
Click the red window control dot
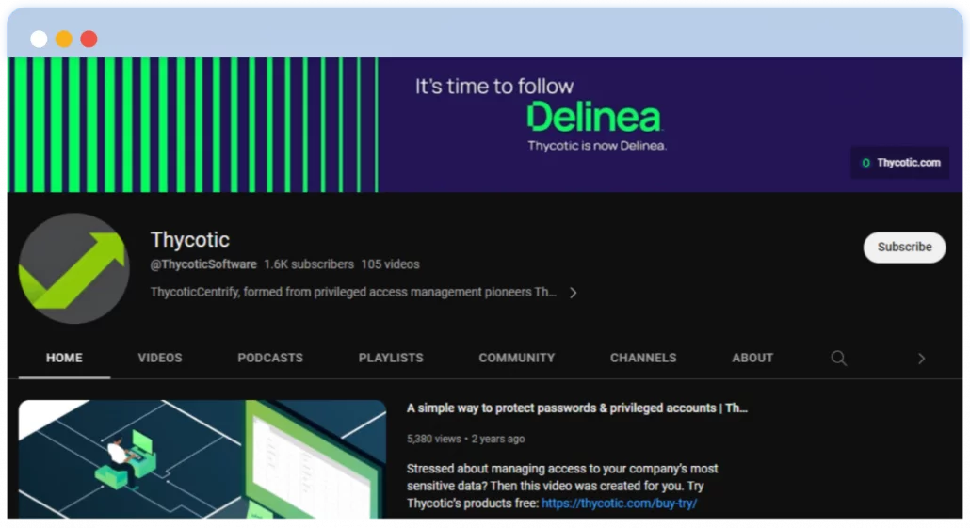pyautogui.click(x=89, y=39)
